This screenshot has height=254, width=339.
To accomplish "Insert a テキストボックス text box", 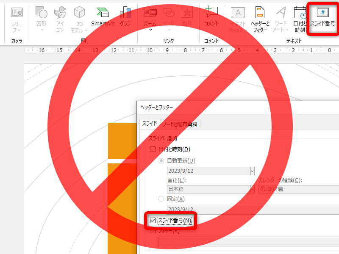I will (x=238, y=20).
